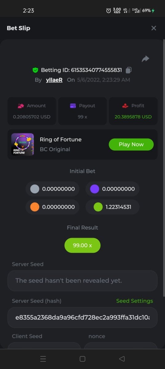The height and width of the screenshot is (369, 165).
Task: Click the 99.00 x final result badge
Action: tap(82, 245)
